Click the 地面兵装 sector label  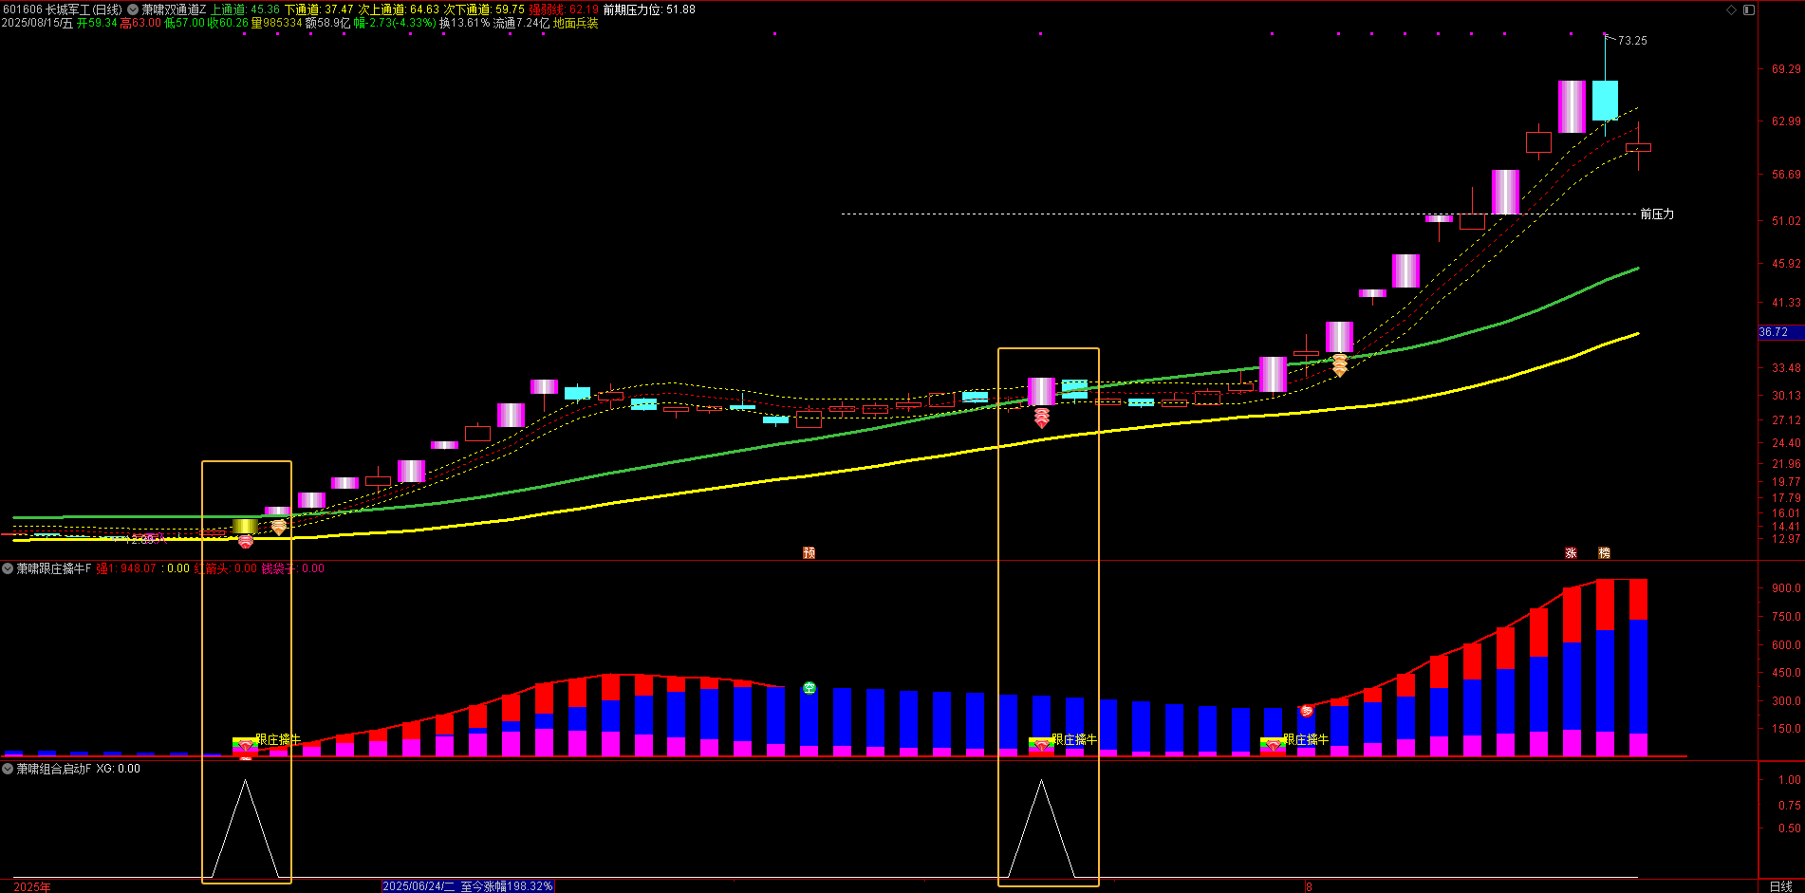tap(576, 24)
